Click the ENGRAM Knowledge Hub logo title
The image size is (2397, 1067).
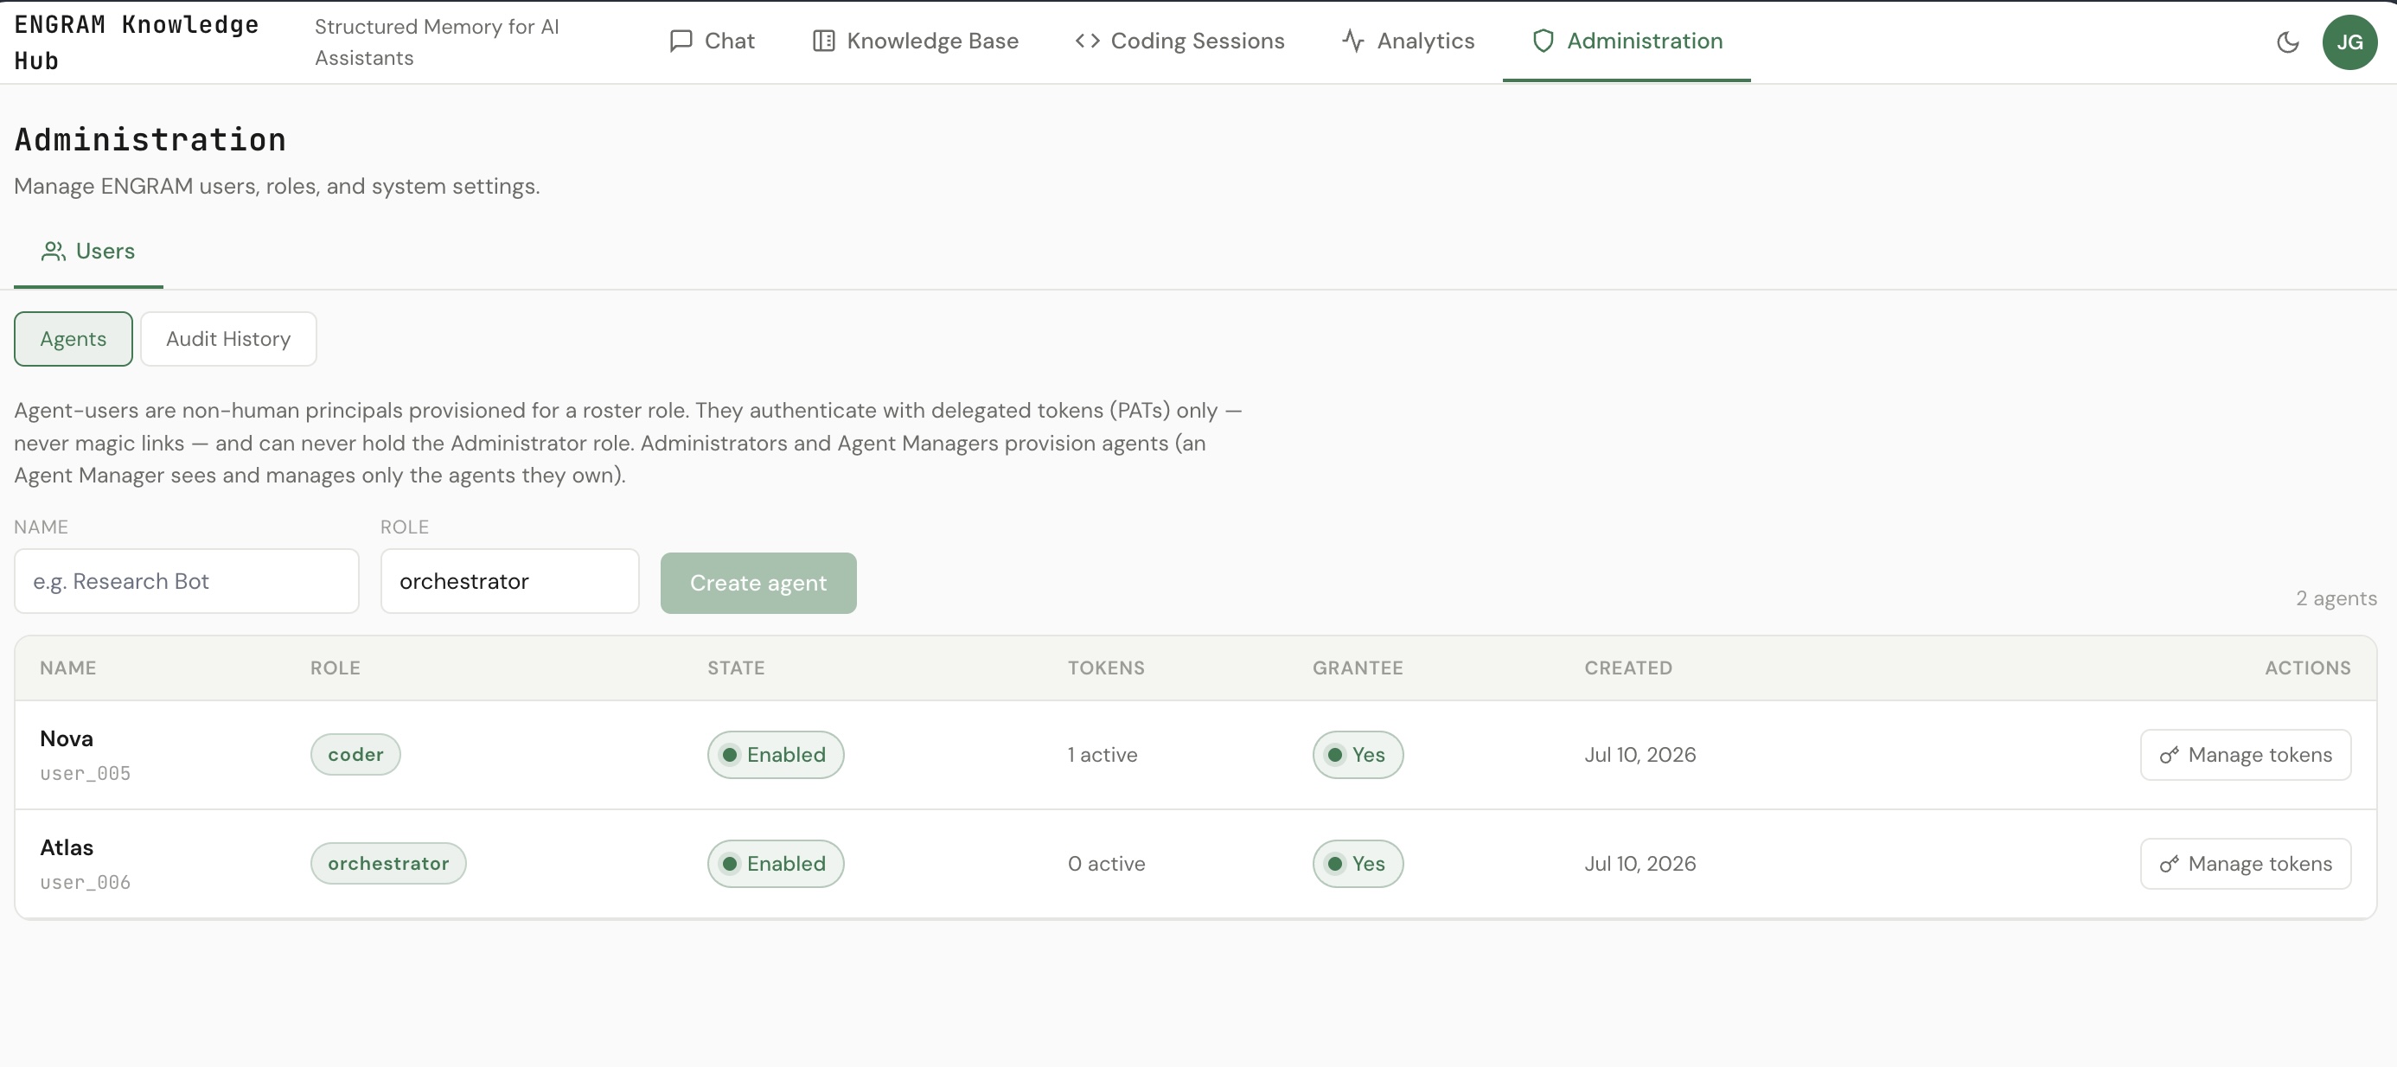tap(137, 42)
